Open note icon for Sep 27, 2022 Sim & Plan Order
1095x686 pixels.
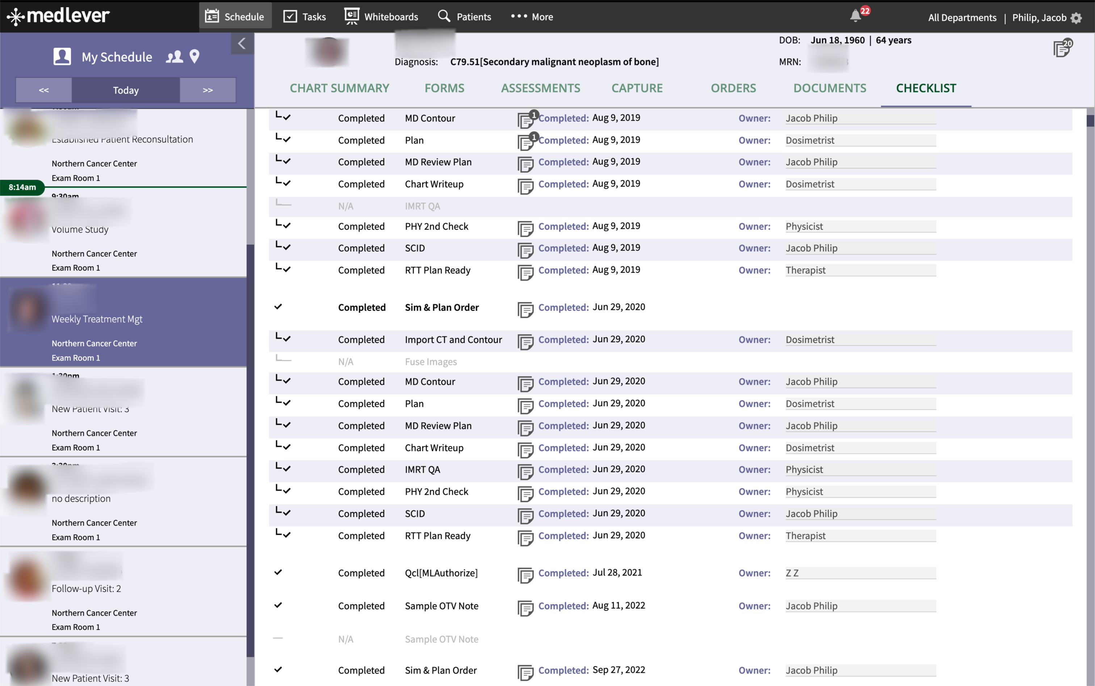[x=526, y=673]
